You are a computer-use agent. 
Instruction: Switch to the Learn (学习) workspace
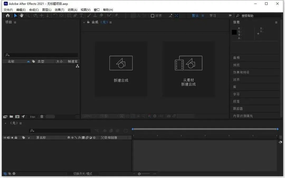[213, 16]
